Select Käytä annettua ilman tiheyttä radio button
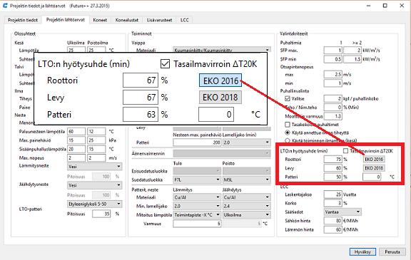411x260 pixels. click(288, 132)
